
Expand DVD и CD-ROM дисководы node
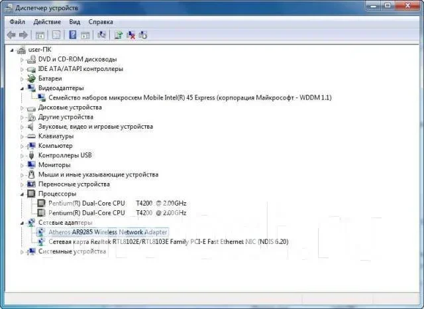pyautogui.click(x=22, y=60)
